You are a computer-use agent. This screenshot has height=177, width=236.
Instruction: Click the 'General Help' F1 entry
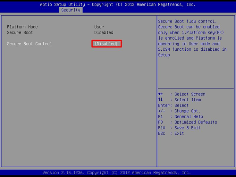tap(188, 117)
